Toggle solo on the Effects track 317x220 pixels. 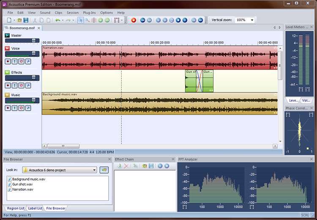click(x=14, y=85)
